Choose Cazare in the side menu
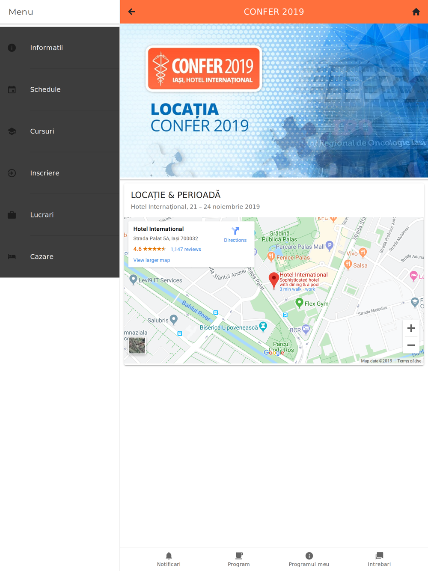The image size is (428, 571). tap(60, 256)
